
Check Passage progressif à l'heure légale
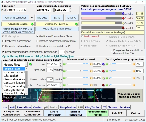click(37, 41)
